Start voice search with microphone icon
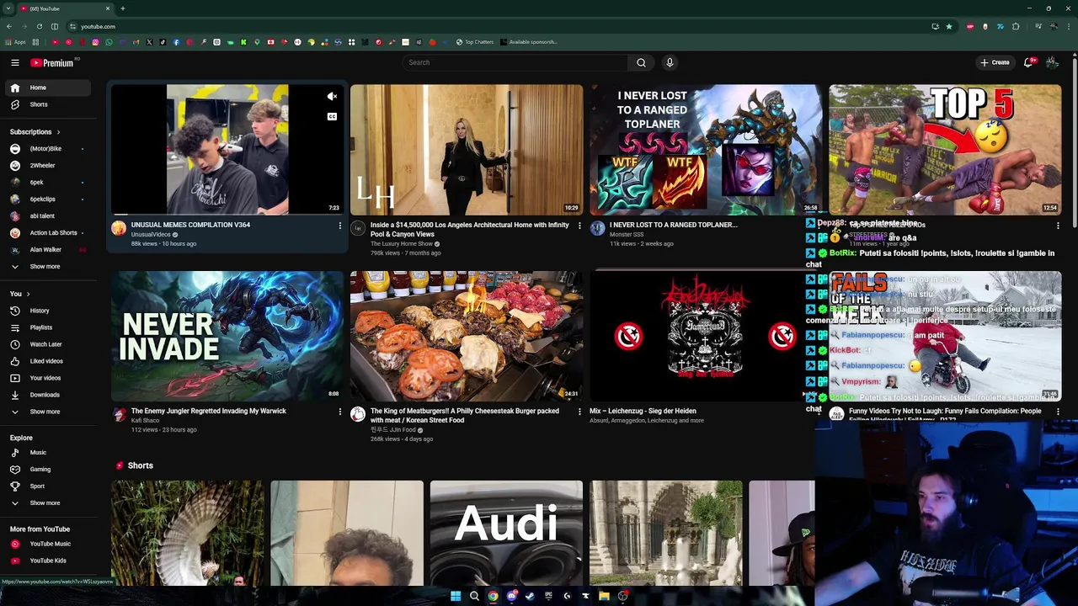The image size is (1078, 606). 670,62
